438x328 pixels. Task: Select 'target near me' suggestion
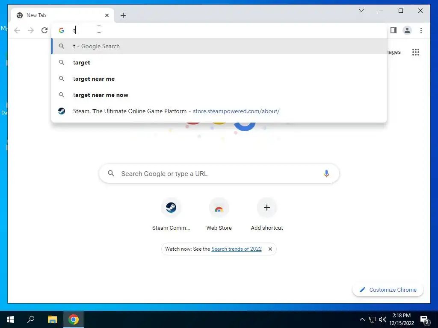tap(219, 79)
